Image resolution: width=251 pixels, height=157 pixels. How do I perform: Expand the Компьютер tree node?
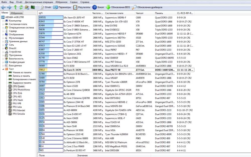click(3, 21)
